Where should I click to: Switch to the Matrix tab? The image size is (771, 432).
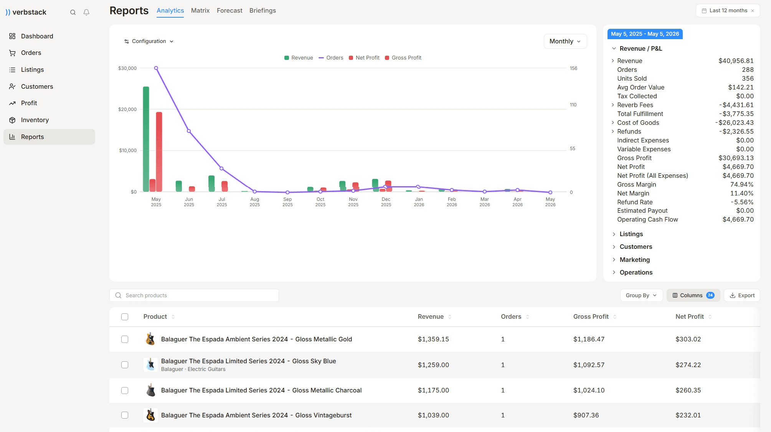200,11
